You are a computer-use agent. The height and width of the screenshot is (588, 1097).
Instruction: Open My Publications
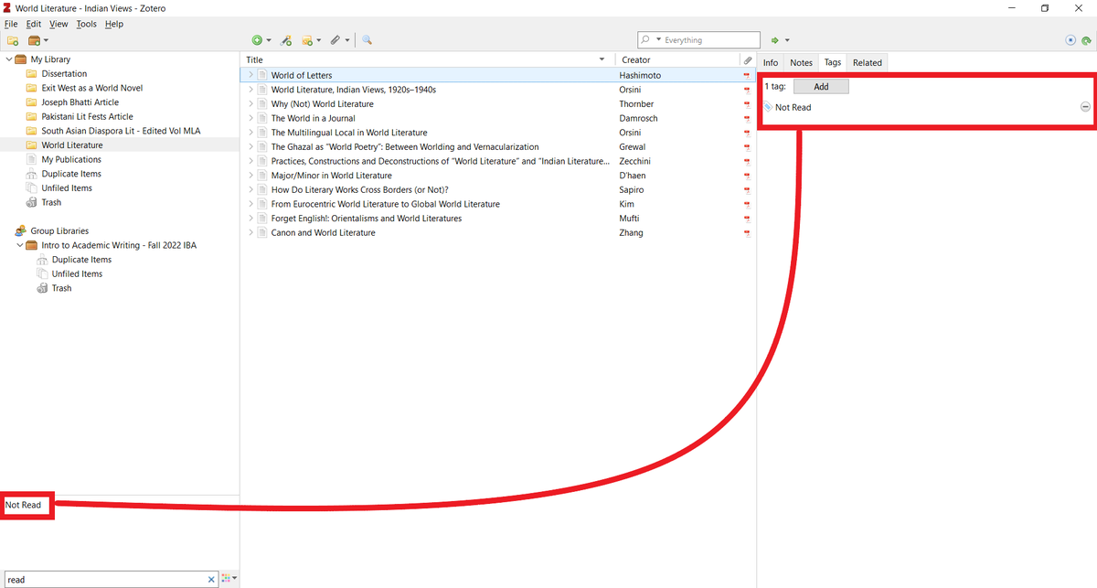click(71, 159)
